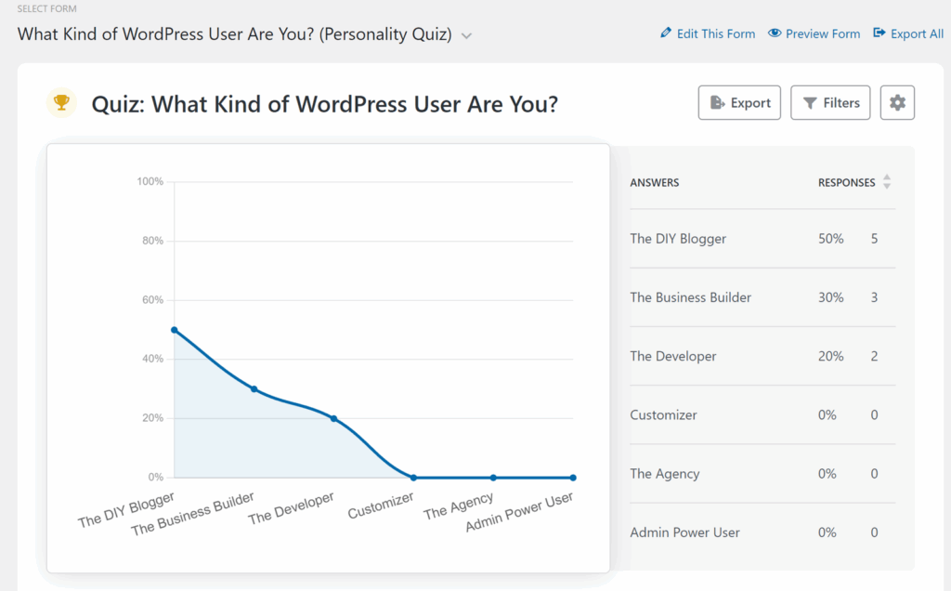This screenshot has width=951, height=591.
Task: Click The DIY Blogger data point on chart
Action: click(175, 330)
